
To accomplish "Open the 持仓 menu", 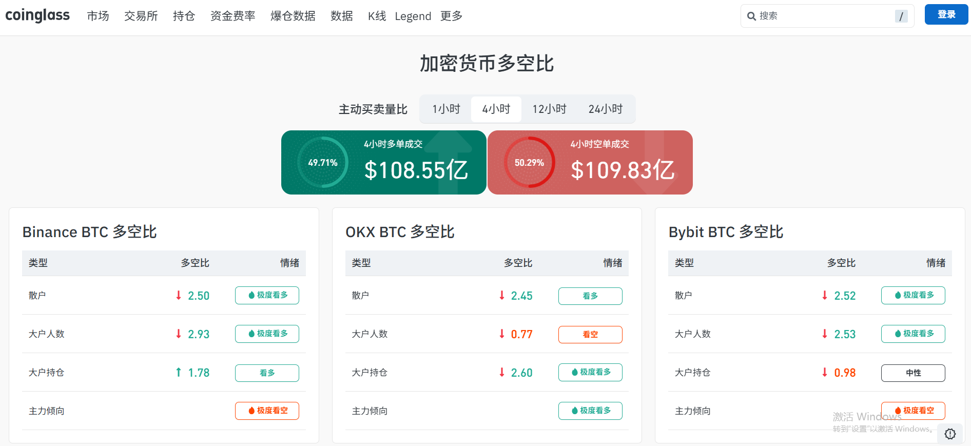I will [184, 16].
